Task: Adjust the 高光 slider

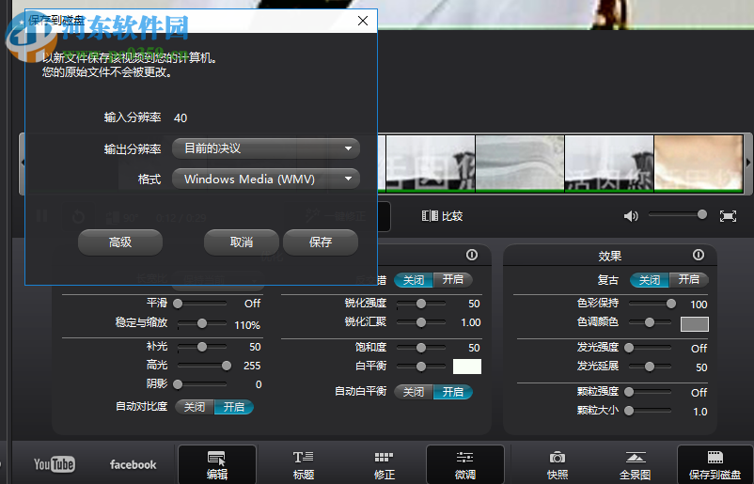Action: pos(202,366)
